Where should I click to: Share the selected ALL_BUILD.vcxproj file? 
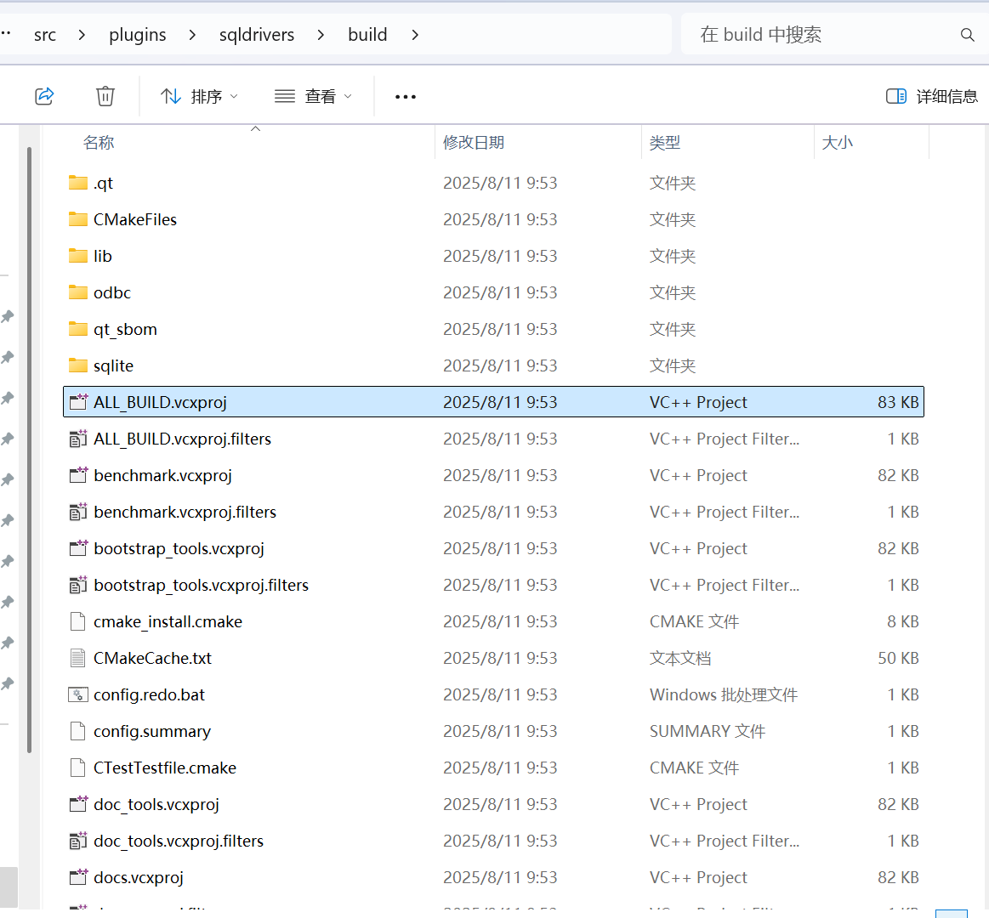pyautogui.click(x=44, y=96)
